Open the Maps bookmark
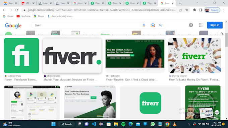The image size is (228, 128). [39, 16]
